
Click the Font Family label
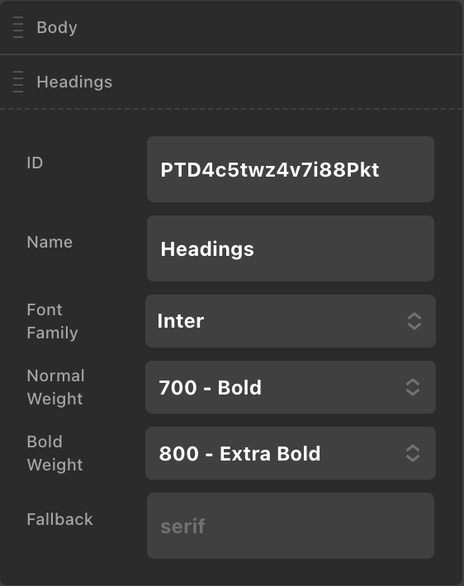[52, 321]
